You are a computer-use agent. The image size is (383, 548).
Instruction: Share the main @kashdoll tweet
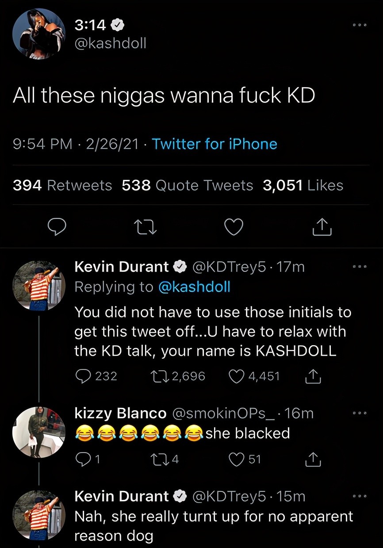click(322, 227)
